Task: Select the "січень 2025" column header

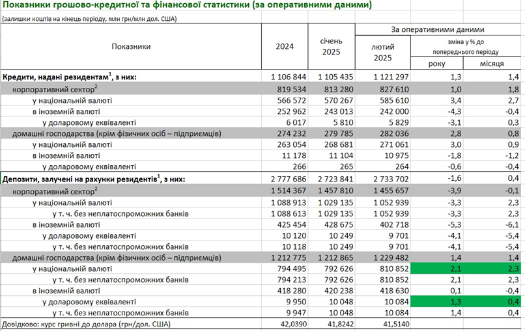Action: (333, 47)
